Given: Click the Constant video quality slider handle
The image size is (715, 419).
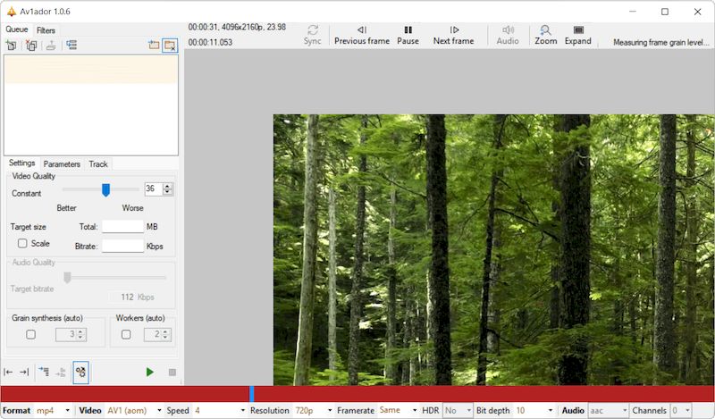Looking at the screenshot, I should point(105,189).
